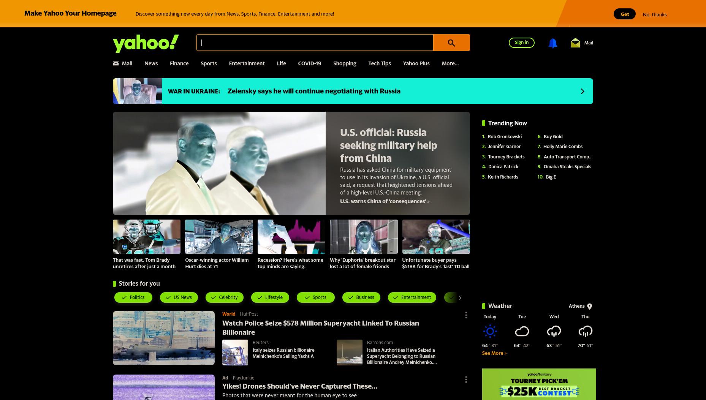Click the envelope icon in the navigation bar
Image resolution: width=706 pixels, height=400 pixels.
pos(116,63)
